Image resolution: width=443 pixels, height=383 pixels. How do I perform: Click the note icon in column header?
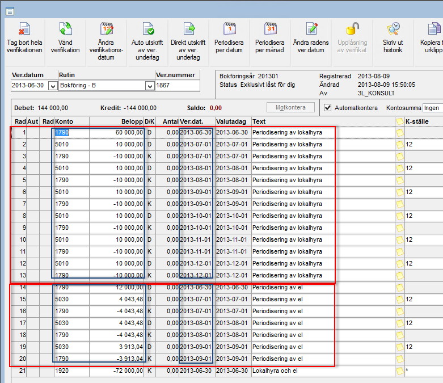pos(400,121)
